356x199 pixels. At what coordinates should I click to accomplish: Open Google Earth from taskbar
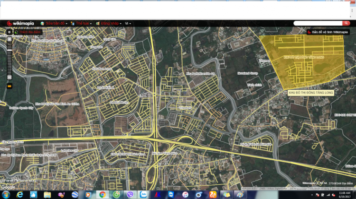pos(75,195)
